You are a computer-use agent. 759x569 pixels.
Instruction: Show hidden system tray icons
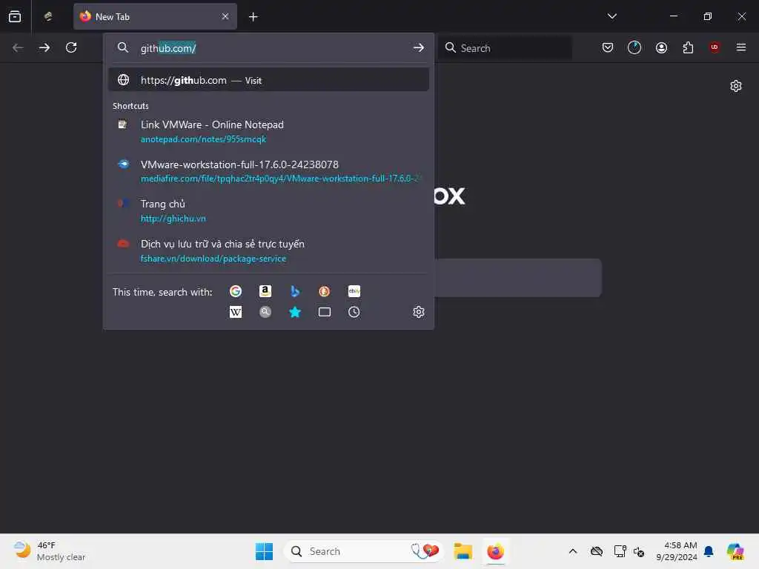pos(573,551)
